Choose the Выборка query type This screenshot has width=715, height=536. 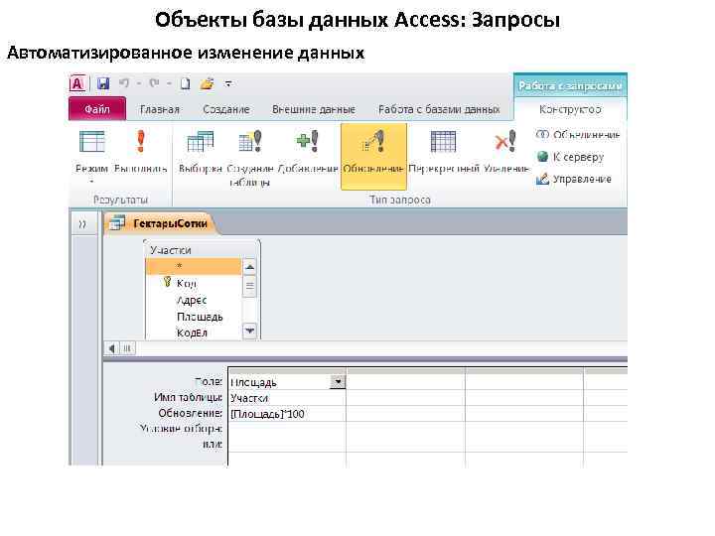tap(201, 154)
